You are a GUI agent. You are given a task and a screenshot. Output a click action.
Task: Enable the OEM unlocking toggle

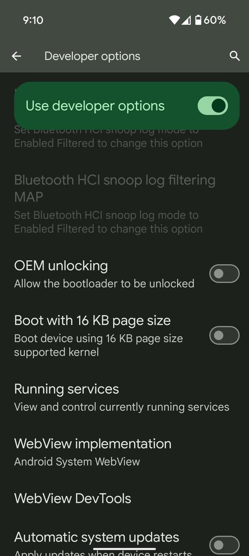(x=224, y=274)
